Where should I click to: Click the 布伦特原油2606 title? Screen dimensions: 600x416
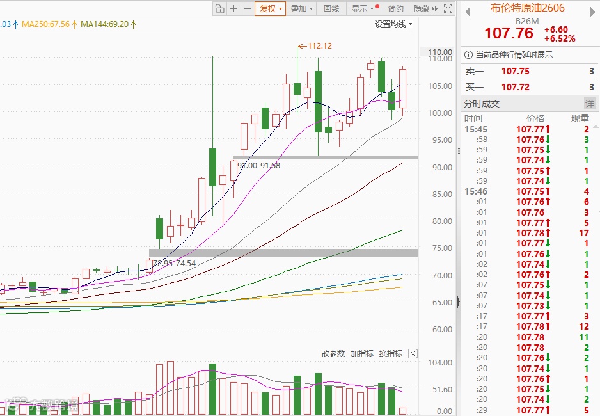(527, 8)
